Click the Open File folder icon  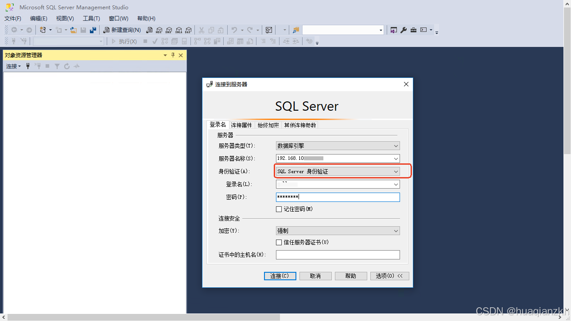(74, 30)
